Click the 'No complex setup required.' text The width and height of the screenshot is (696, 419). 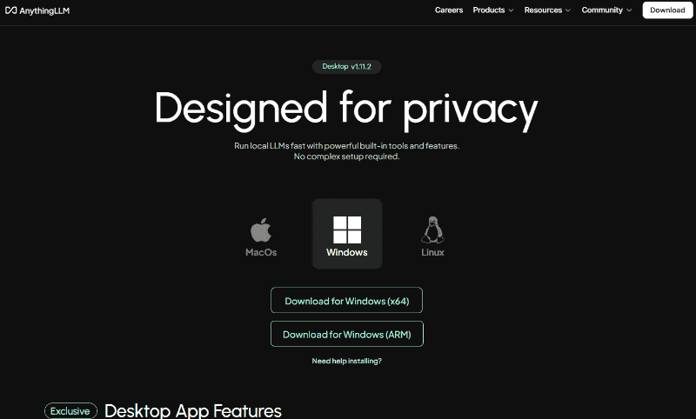pos(346,156)
